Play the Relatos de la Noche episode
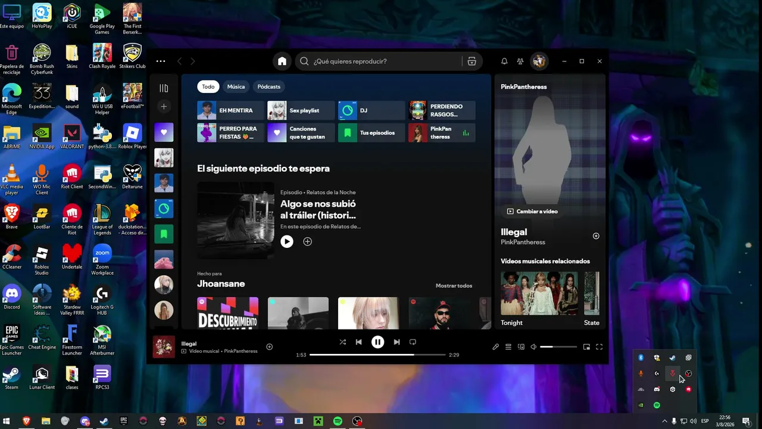Viewport: 762px width, 429px height. pyautogui.click(x=287, y=241)
